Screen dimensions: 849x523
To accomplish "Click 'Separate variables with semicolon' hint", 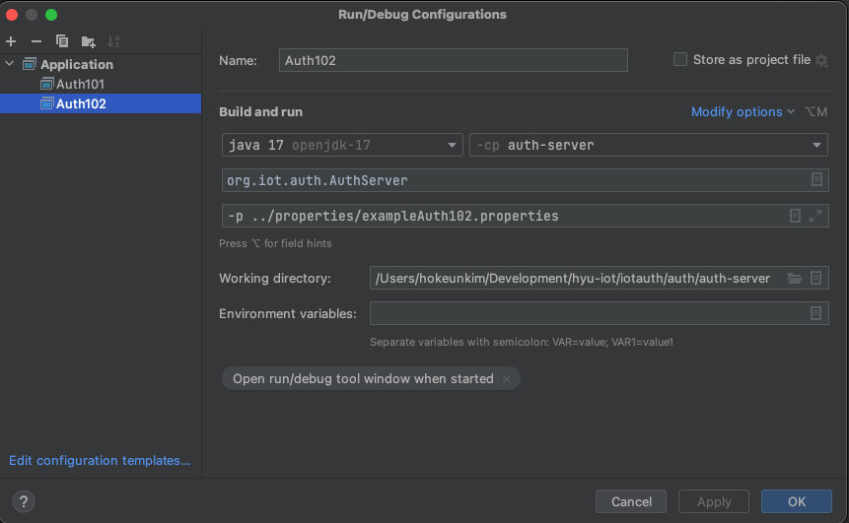I will click(x=522, y=342).
